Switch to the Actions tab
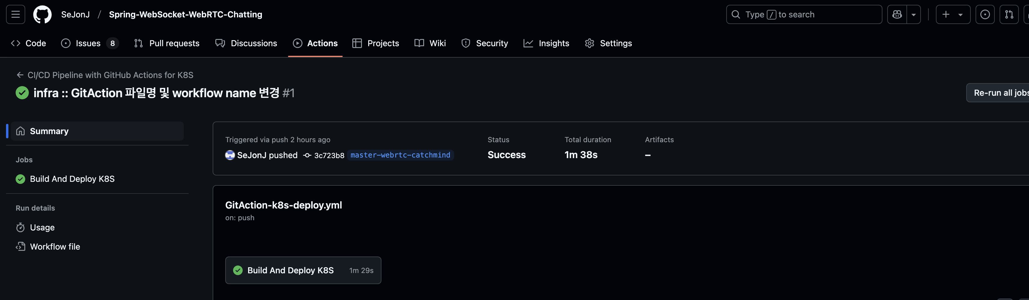Screen dimensions: 1029x300 point(315,43)
